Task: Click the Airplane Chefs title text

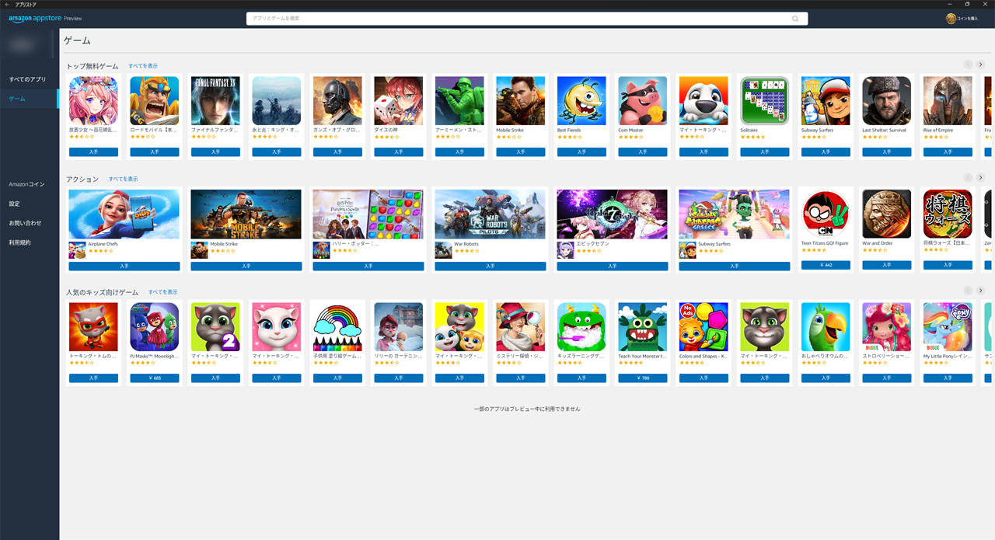Action: (103, 244)
